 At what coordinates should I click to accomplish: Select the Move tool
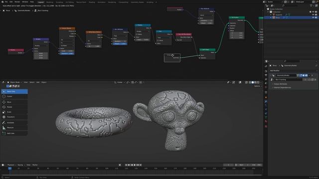pyautogui.click(x=14, y=102)
